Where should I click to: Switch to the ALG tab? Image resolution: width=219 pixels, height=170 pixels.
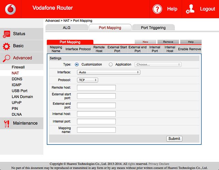(x=67, y=27)
